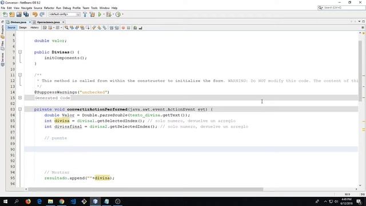The width and height of the screenshot is (366, 206).
Task: Click the New Project toolbar icon
Action: (12, 14)
